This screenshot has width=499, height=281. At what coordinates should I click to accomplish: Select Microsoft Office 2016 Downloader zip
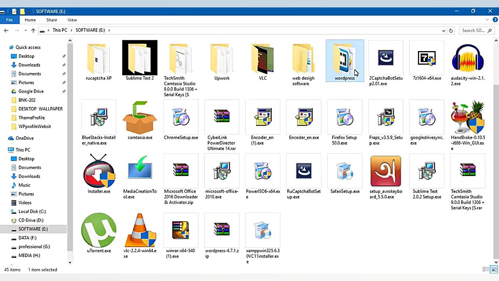(181, 180)
